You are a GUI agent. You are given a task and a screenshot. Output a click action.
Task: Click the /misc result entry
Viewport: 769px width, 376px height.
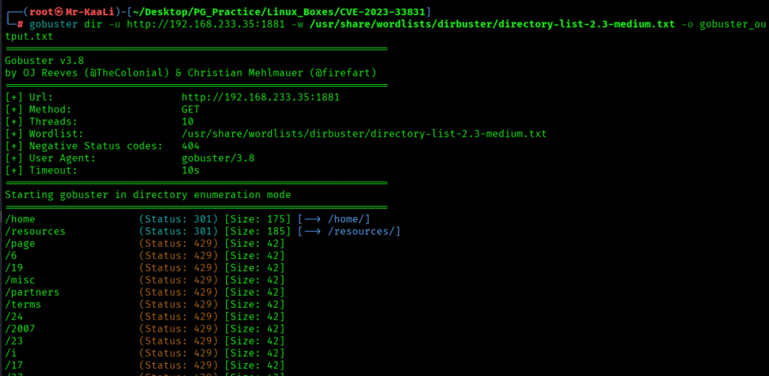pyautogui.click(x=20, y=280)
